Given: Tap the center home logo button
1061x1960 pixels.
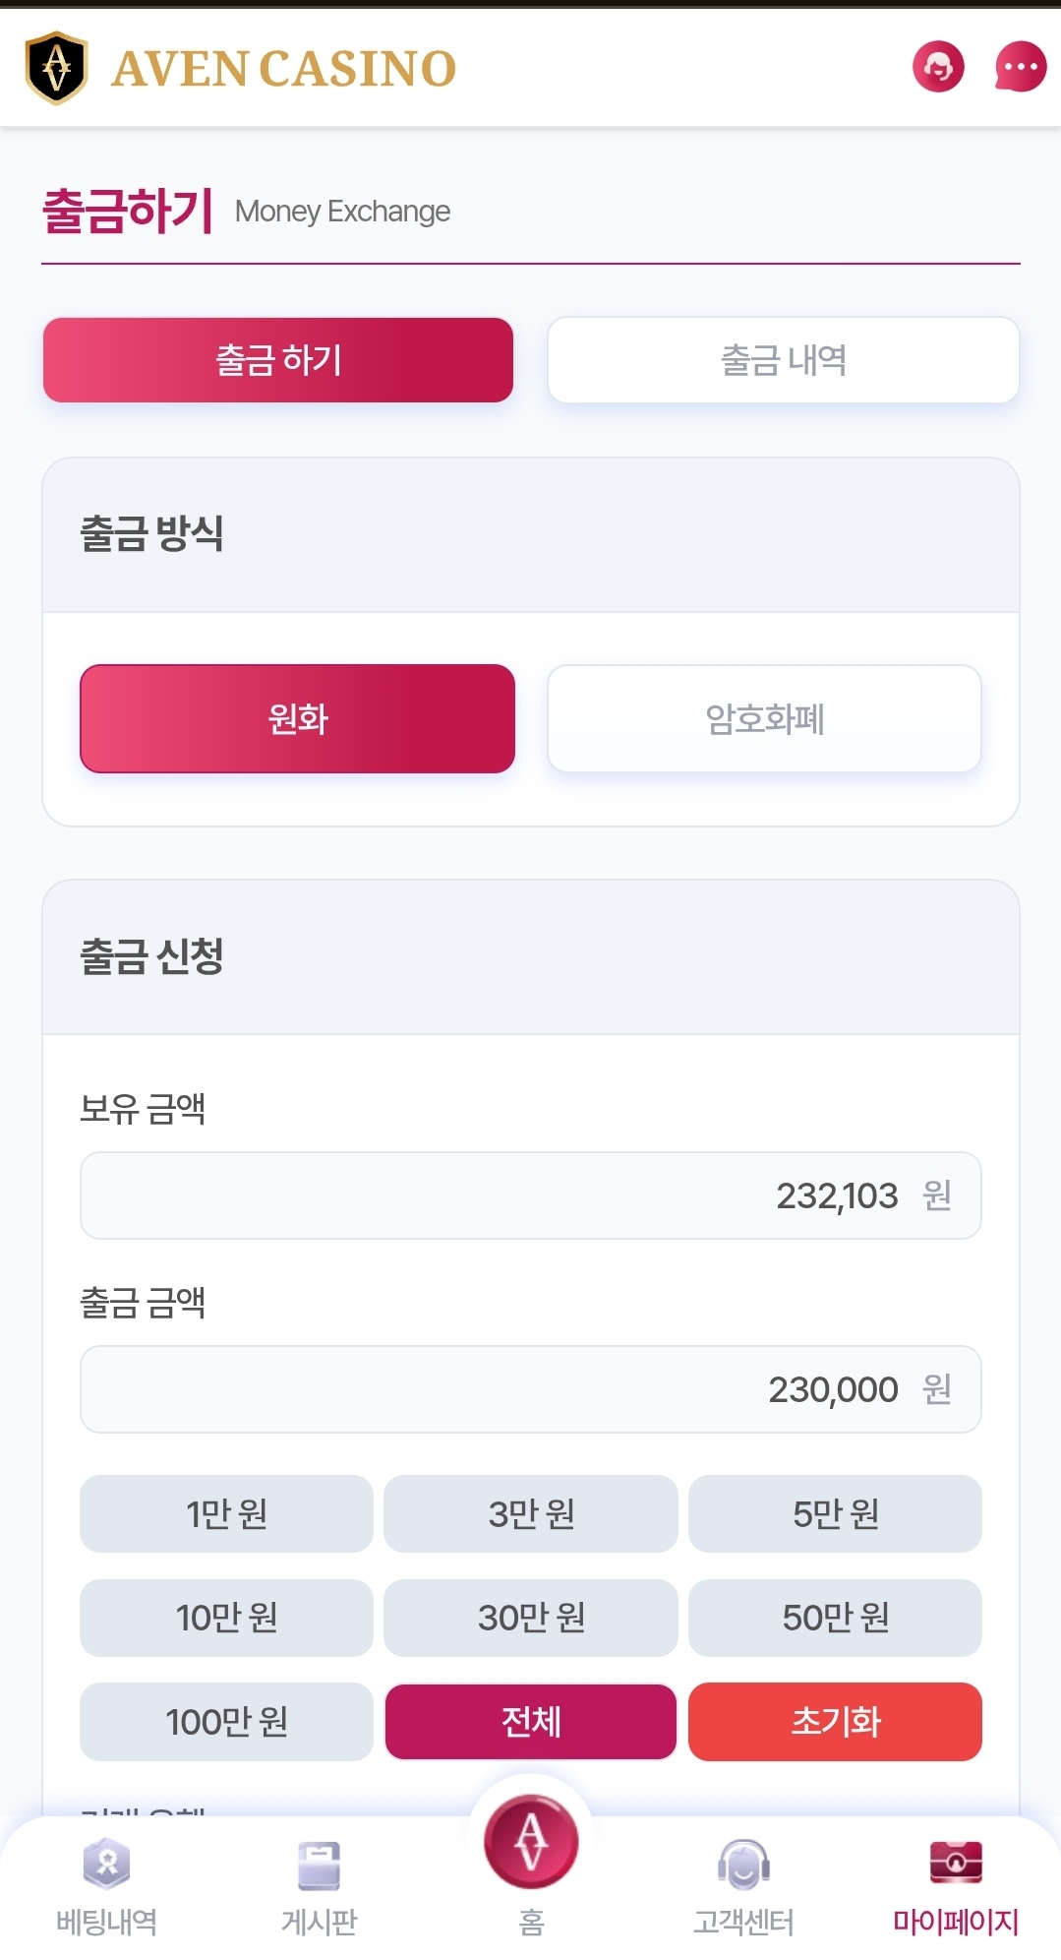Looking at the screenshot, I should coord(531,1844).
